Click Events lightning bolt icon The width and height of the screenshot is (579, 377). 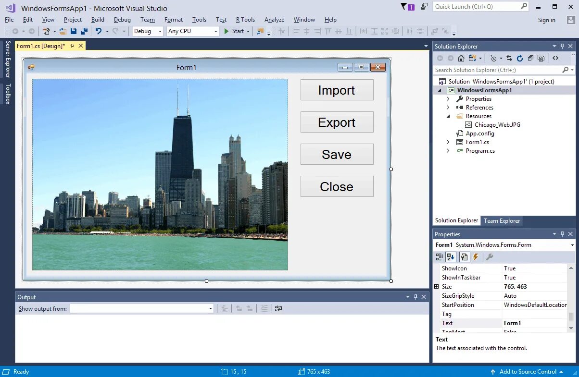click(x=476, y=257)
